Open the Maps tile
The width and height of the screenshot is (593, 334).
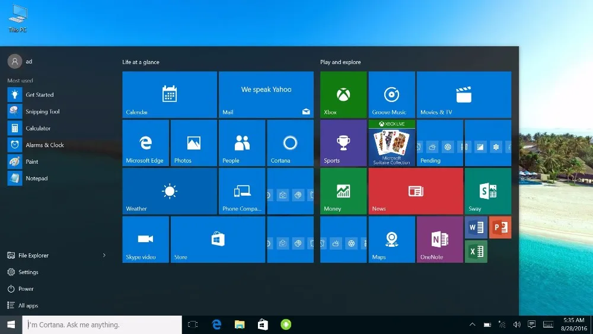coord(391,240)
